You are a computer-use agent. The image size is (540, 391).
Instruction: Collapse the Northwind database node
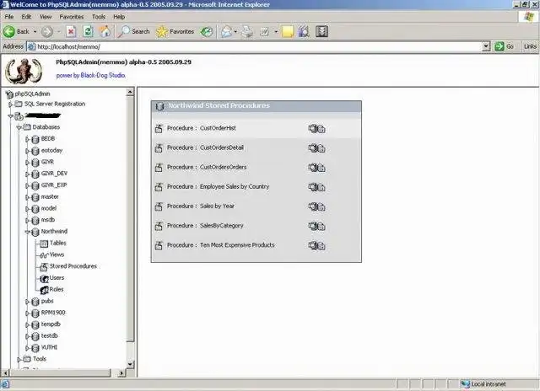(x=28, y=232)
